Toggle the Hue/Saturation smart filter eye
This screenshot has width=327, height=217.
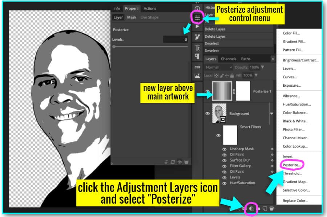pyautogui.click(x=225, y=183)
